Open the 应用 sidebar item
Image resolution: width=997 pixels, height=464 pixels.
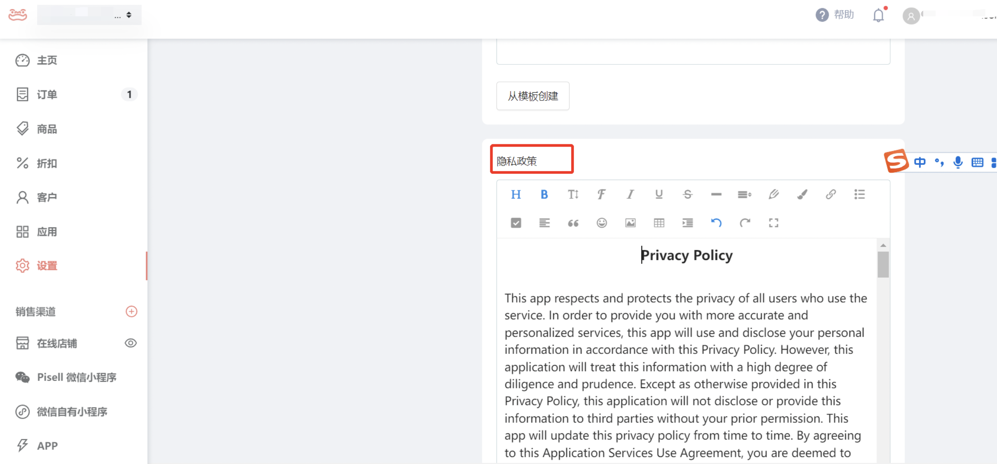(x=74, y=232)
